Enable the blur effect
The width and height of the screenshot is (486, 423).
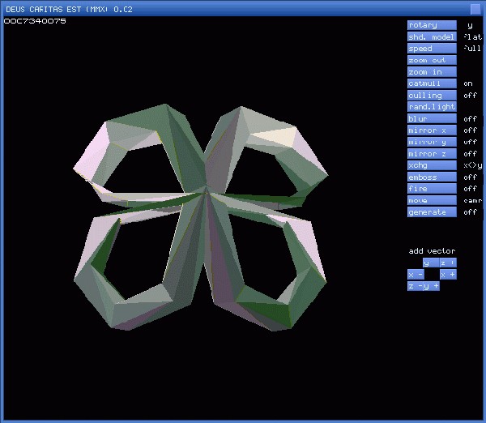[x=432, y=119]
